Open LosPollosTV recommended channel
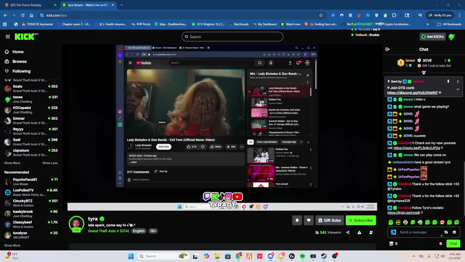465x262 pixels. [31, 192]
